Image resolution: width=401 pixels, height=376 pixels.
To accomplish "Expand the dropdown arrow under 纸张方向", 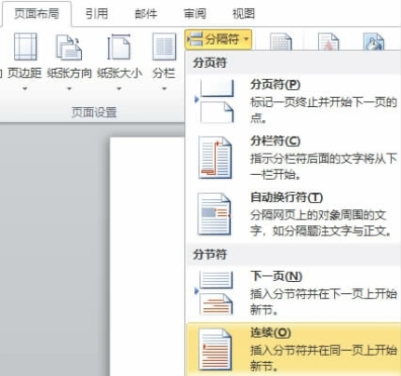I will point(69,88).
